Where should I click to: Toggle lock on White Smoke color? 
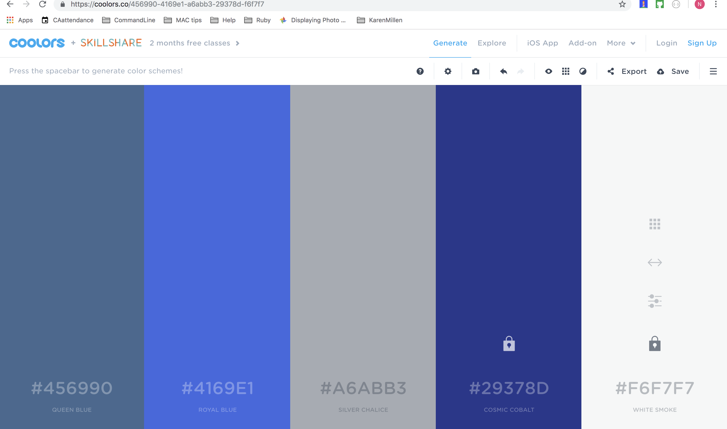(x=654, y=344)
